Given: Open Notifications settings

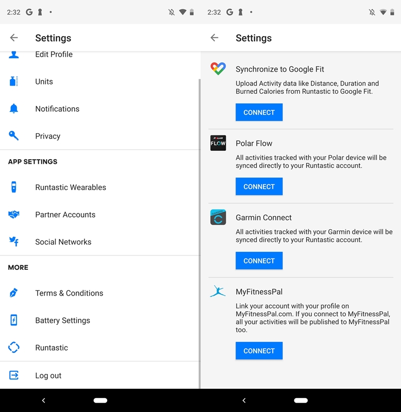Looking at the screenshot, I should pyautogui.click(x=100, y=109).
